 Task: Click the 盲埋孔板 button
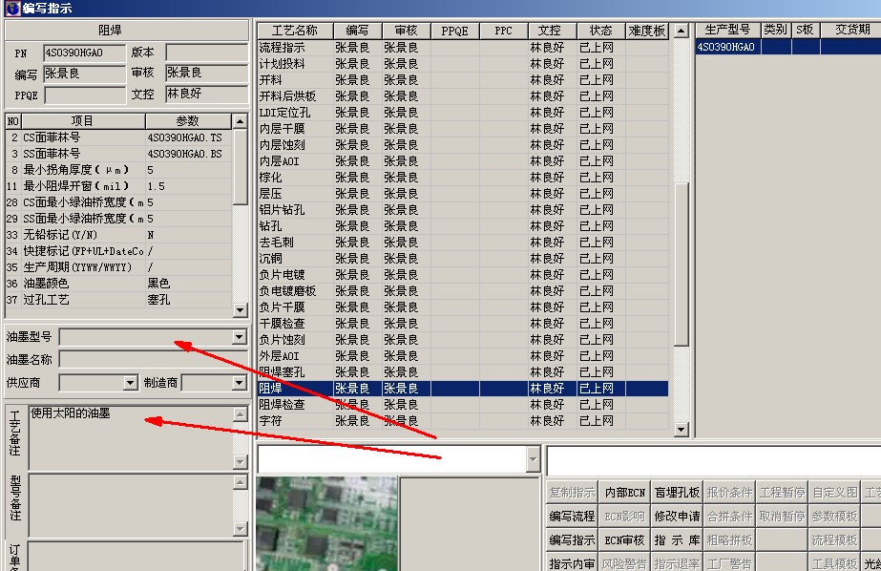(677, 493)
